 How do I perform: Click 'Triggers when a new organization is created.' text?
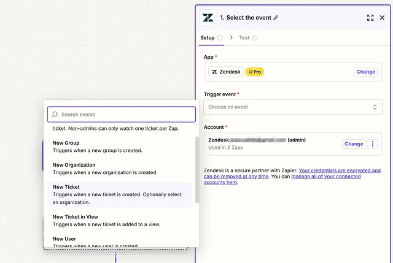tap(105, 172)
